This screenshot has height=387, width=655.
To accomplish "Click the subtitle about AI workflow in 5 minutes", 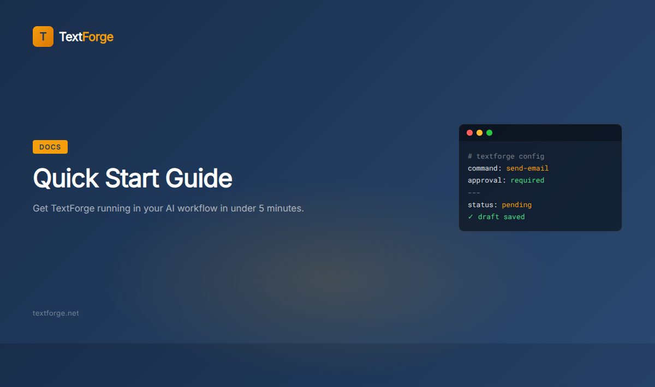I will coord(168,209).
